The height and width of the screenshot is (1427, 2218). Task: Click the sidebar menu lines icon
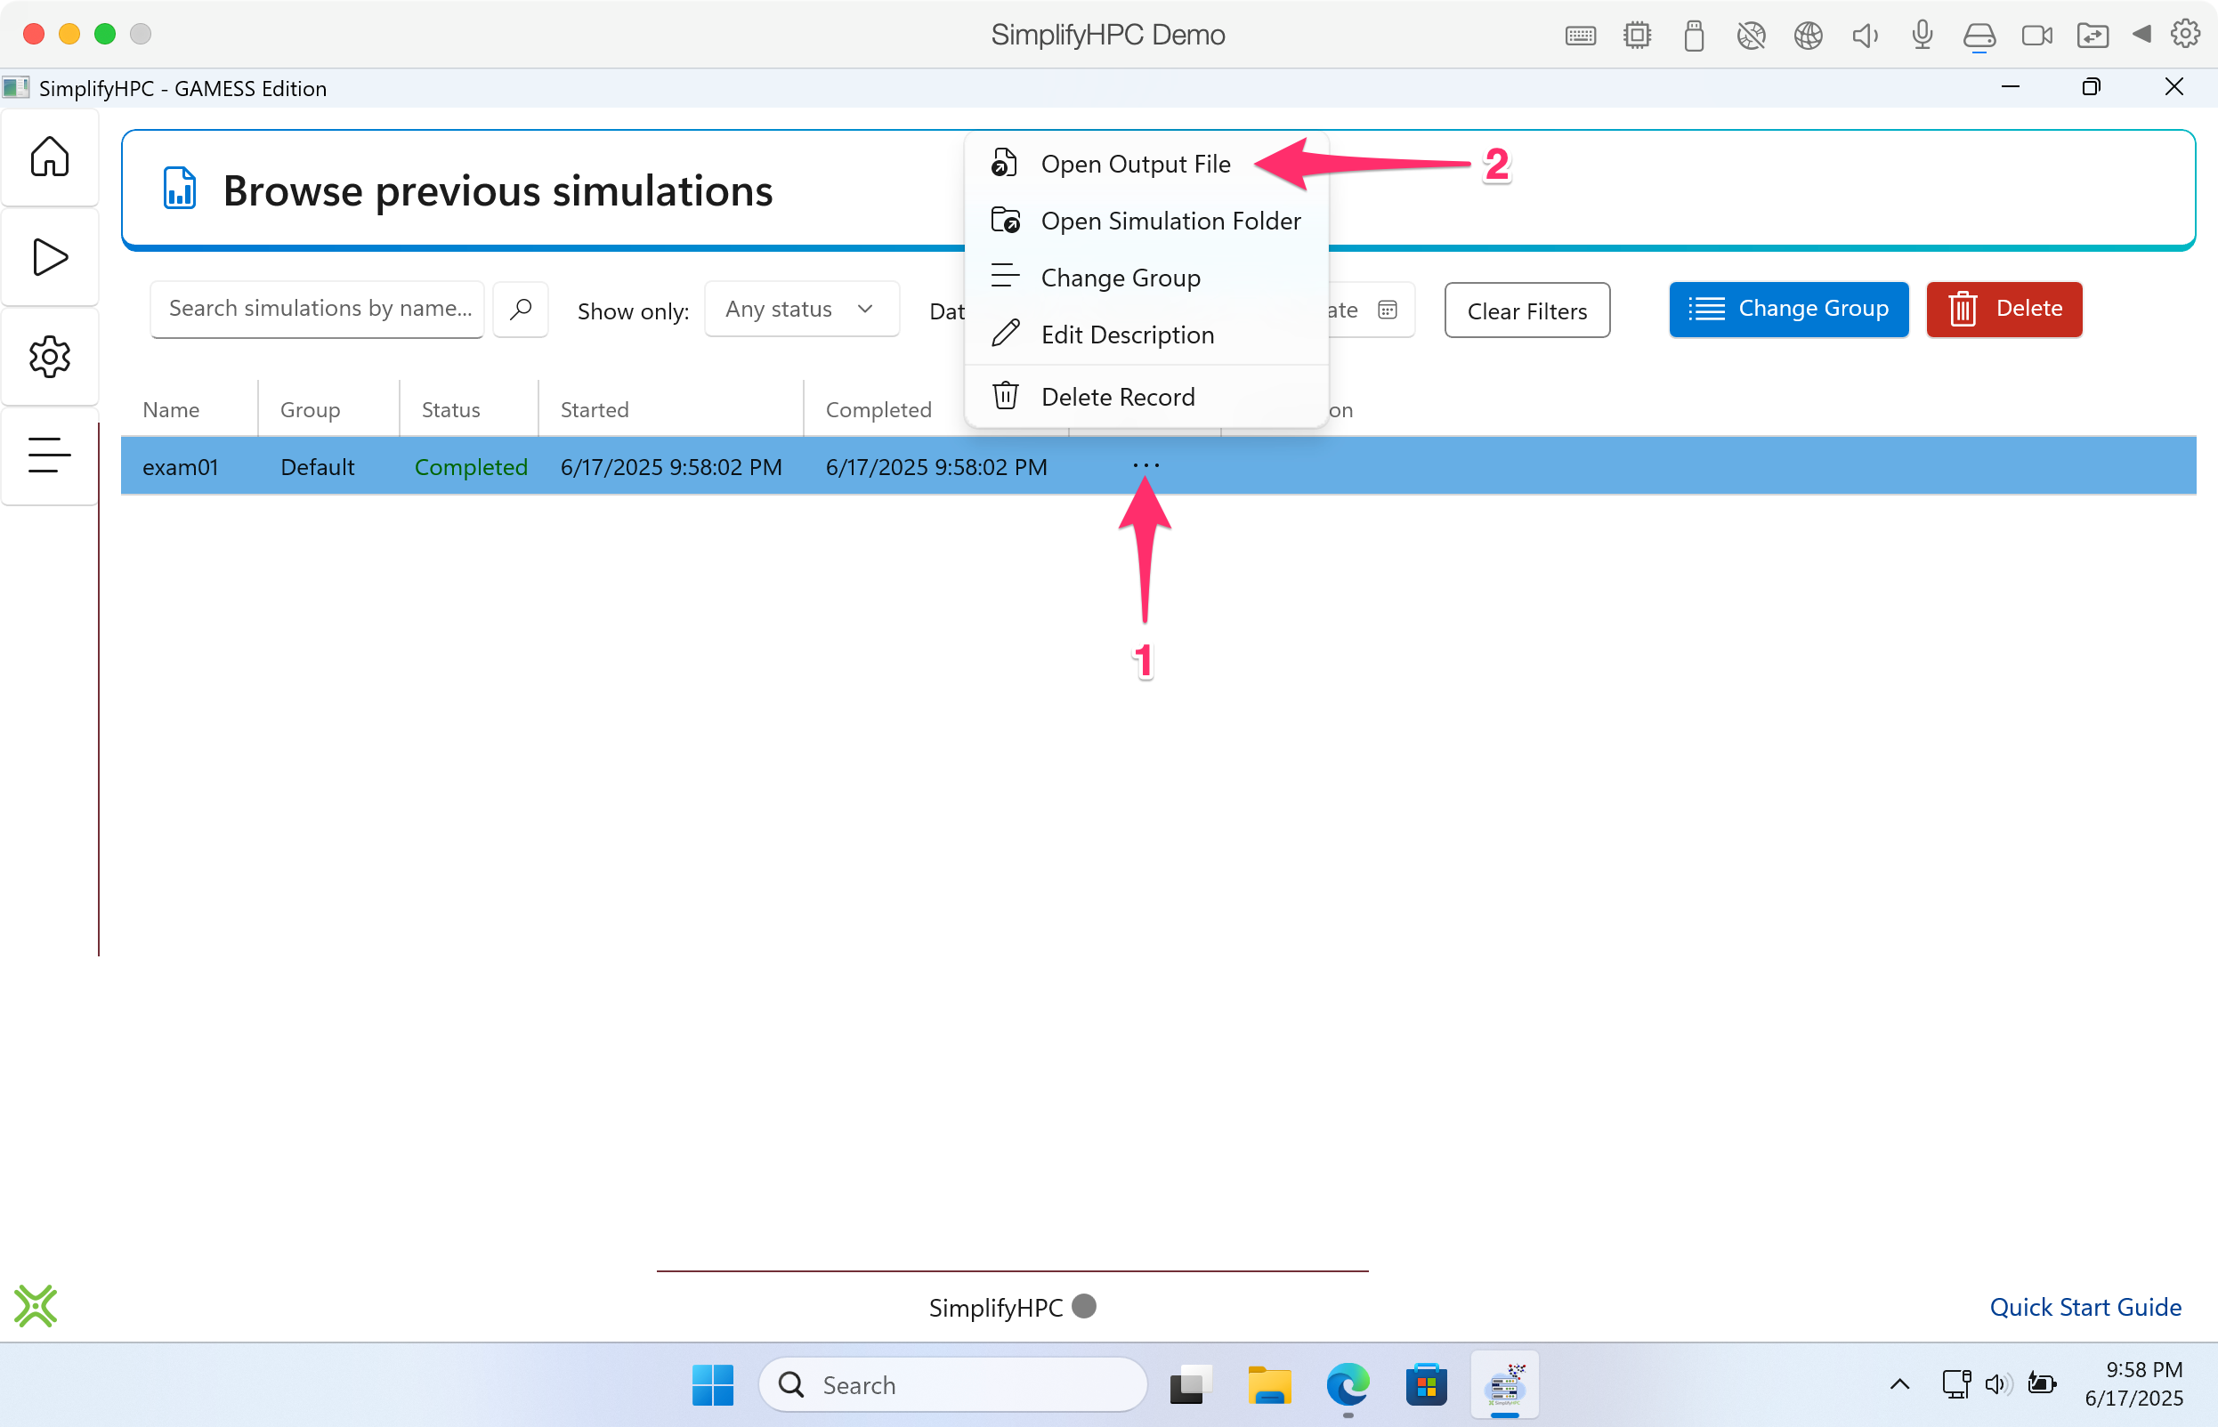[x=49, y=455]
